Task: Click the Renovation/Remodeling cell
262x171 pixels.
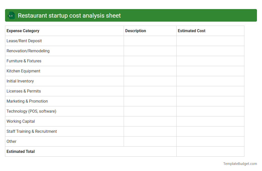Action: (x=28, y=51)
